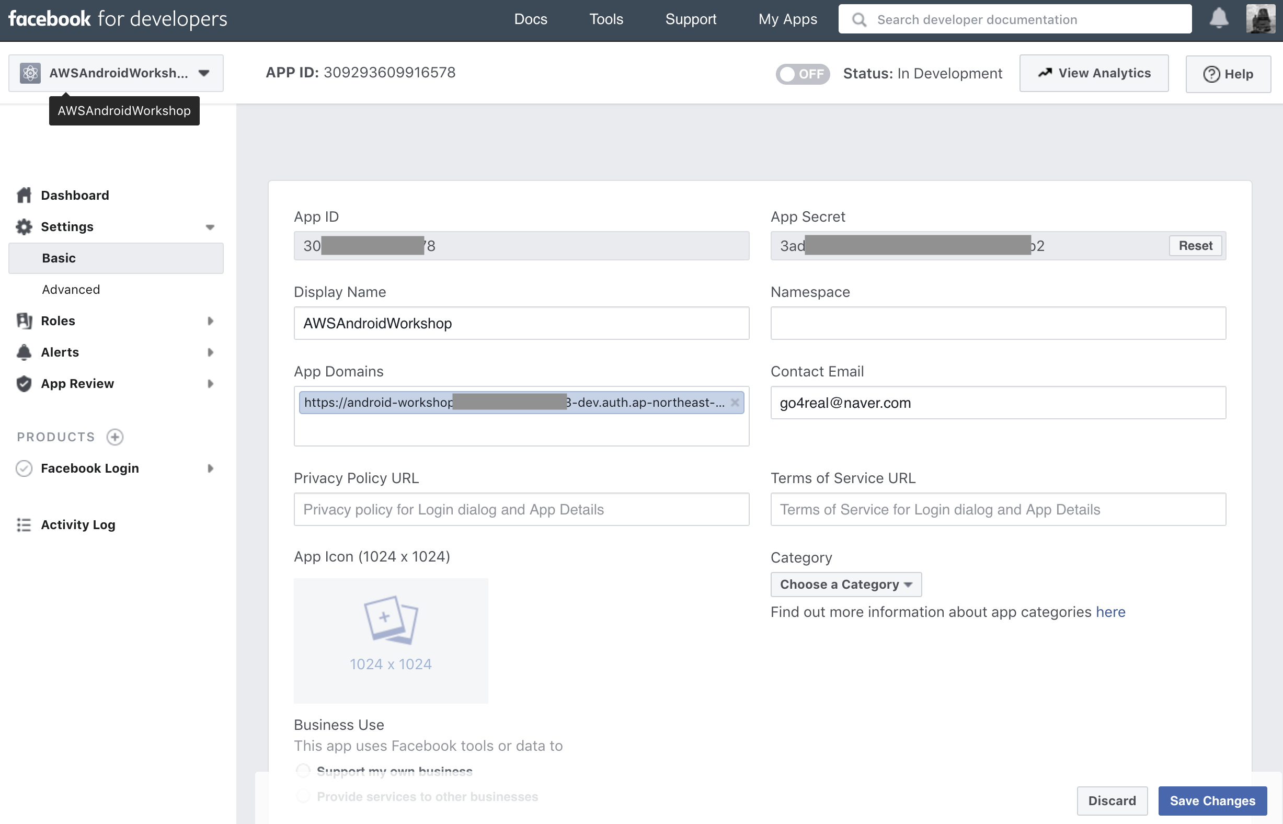1283x824 pixels.
Task: Upload an app icon via placeholder image
Action: point(391,640)
